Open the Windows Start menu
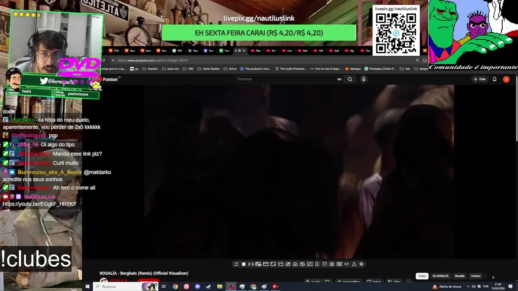The image size is (518, 291). (x=87, y=287)
